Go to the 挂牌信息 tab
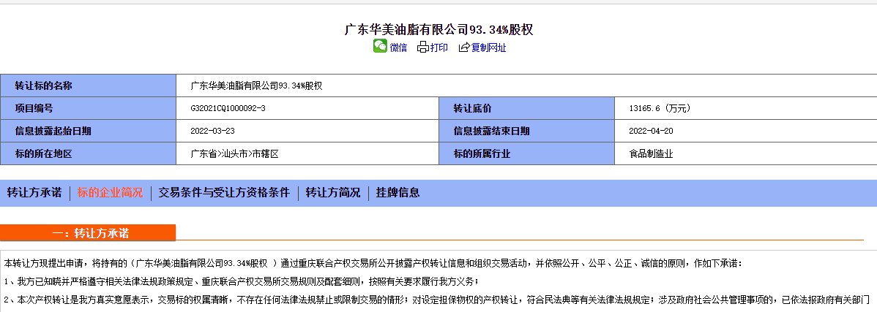Image resolution: width=877 pixels, height=312 pixels. (398, 193)
